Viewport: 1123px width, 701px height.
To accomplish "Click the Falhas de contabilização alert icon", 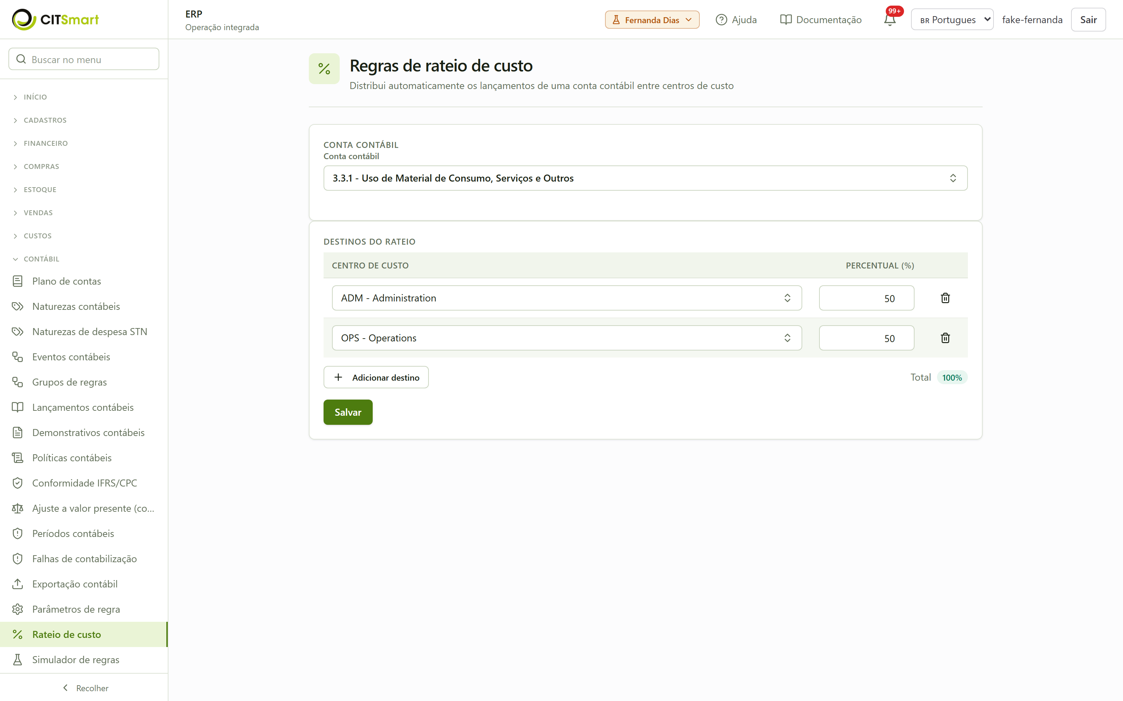I will click(18, 559).
